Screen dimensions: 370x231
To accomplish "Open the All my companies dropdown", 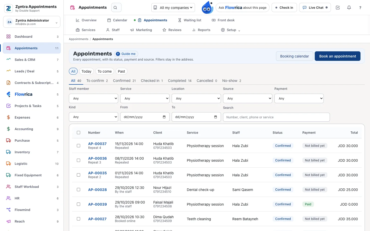I will [x=173, y=8].
